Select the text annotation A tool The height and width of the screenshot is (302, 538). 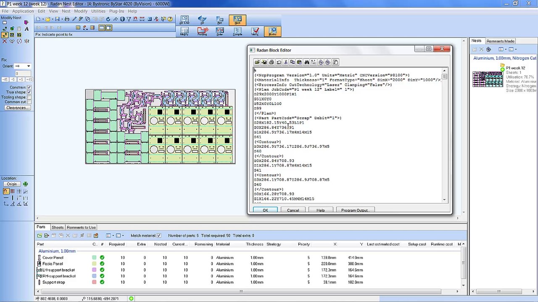26,29
